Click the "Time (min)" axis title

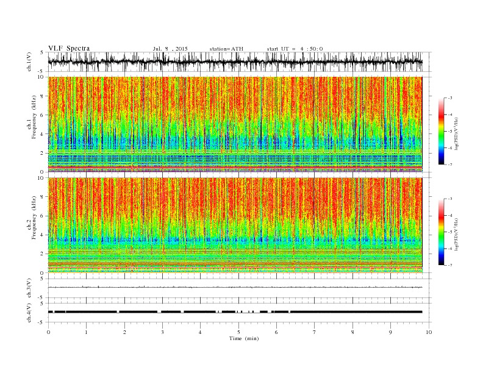[244, 338]
